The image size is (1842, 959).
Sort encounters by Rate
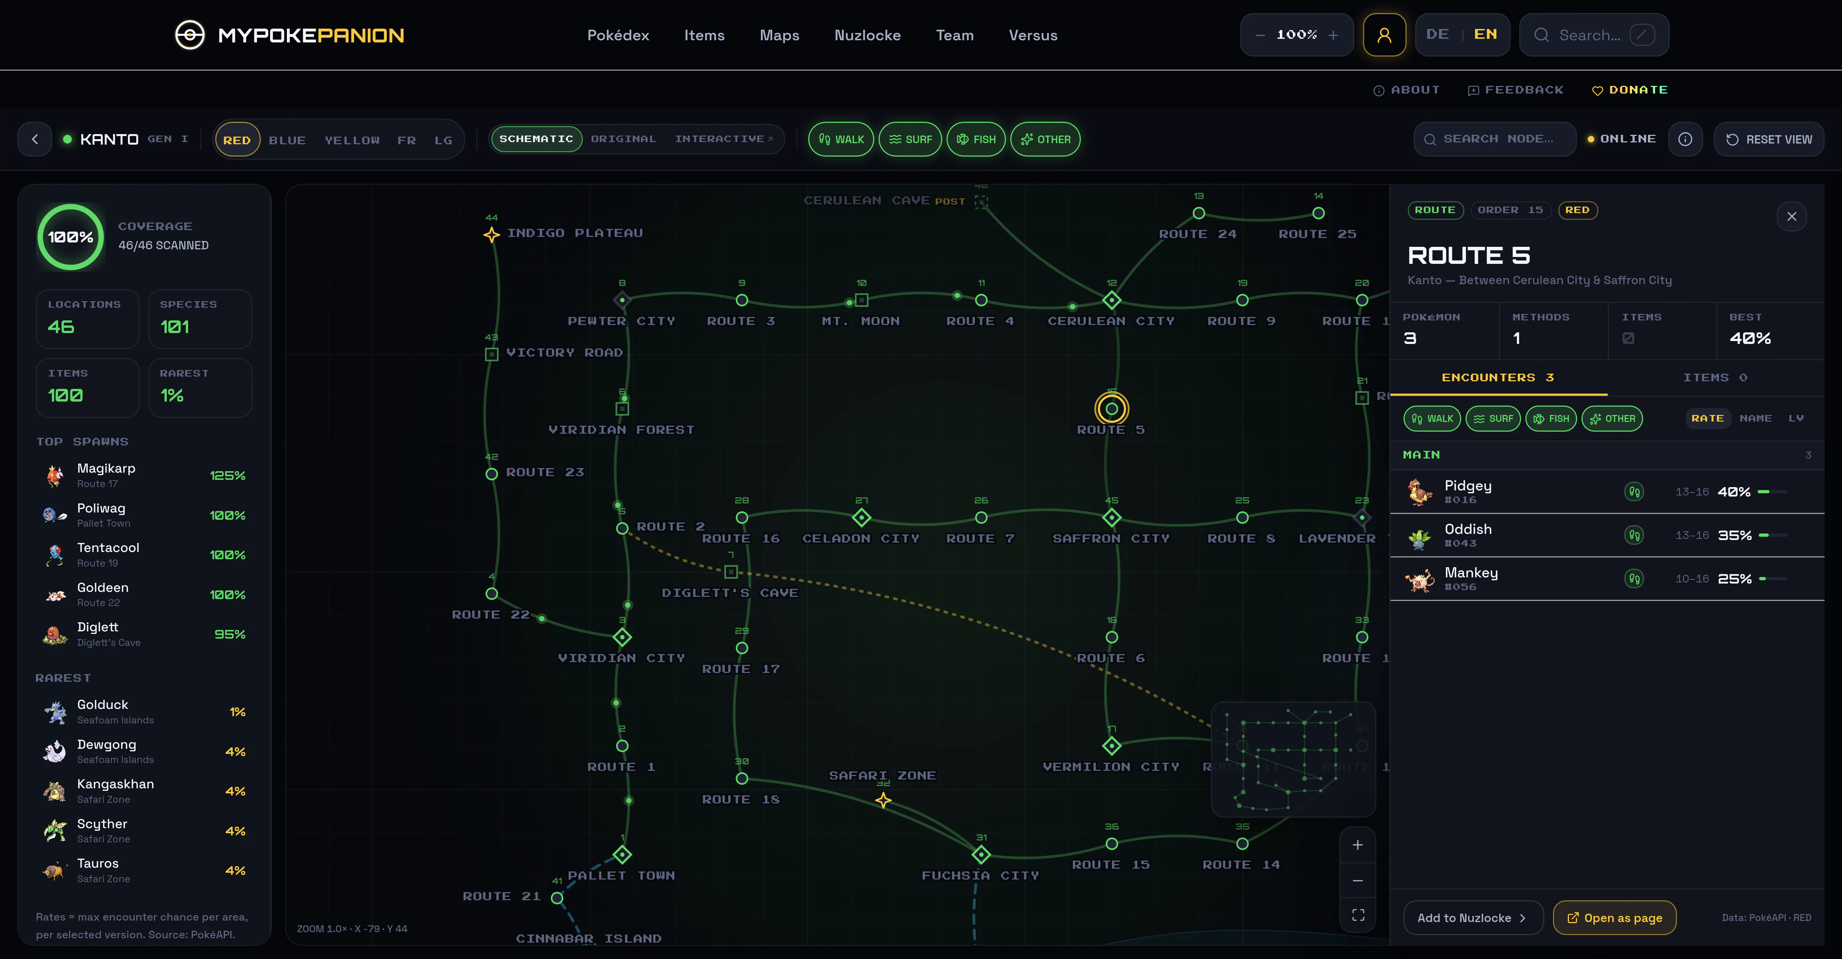pyautogui.click(x=1707, y=419)
